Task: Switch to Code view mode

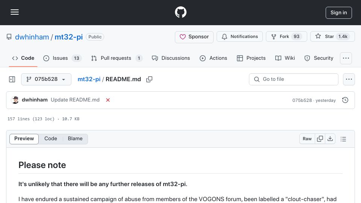Action: click(x=51, y=139)
